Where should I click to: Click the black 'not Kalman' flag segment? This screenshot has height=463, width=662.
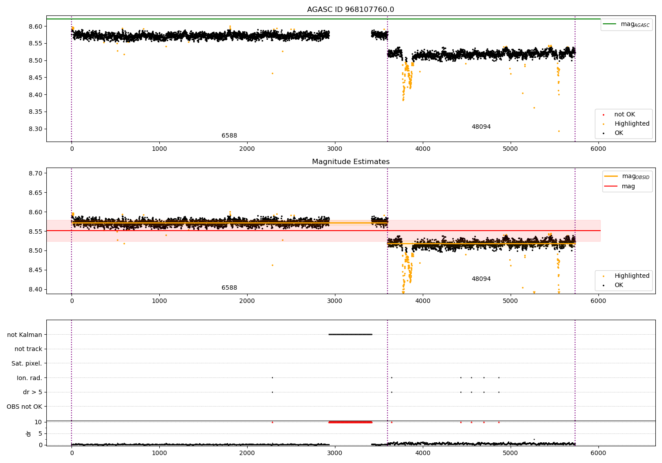point(350,334)
